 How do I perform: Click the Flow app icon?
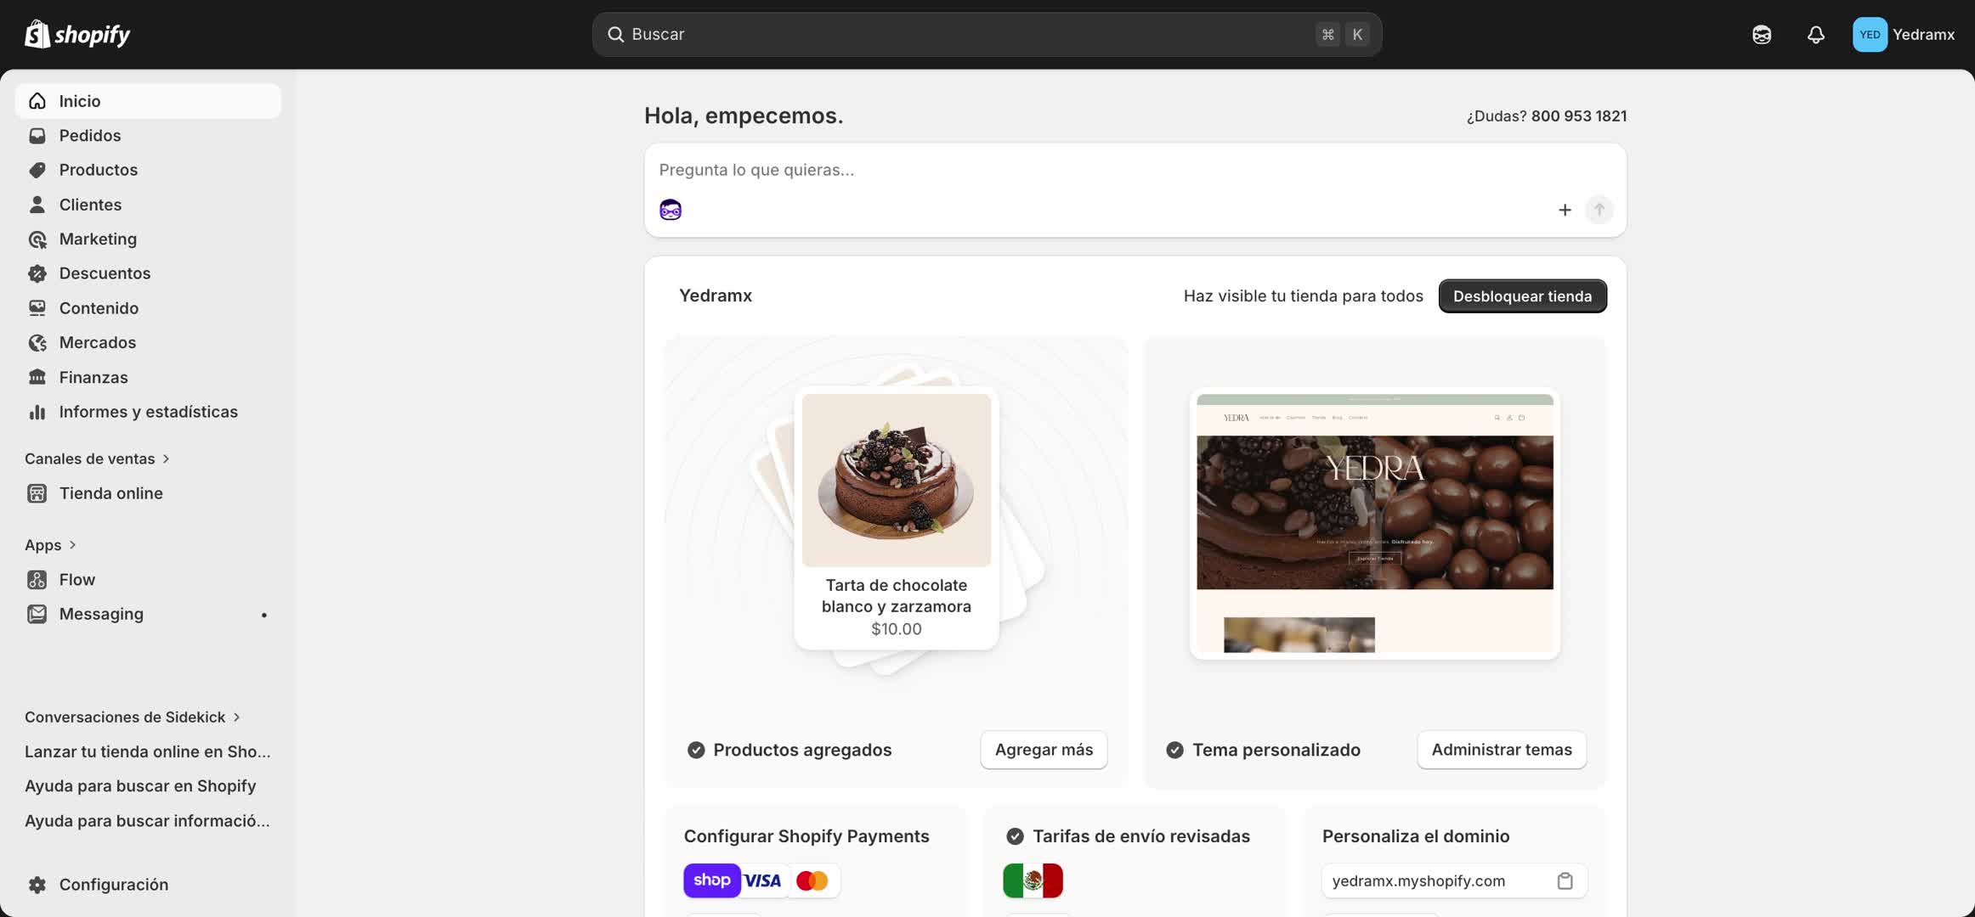pyautogui.click(x=37, y=580)
